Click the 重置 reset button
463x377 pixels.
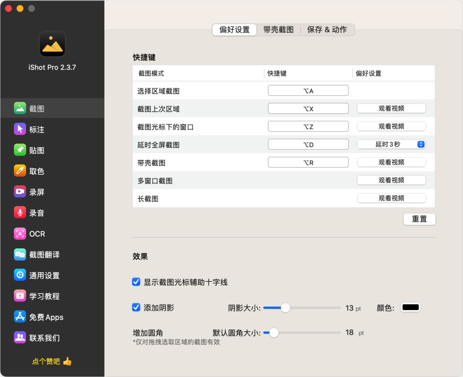419,219
